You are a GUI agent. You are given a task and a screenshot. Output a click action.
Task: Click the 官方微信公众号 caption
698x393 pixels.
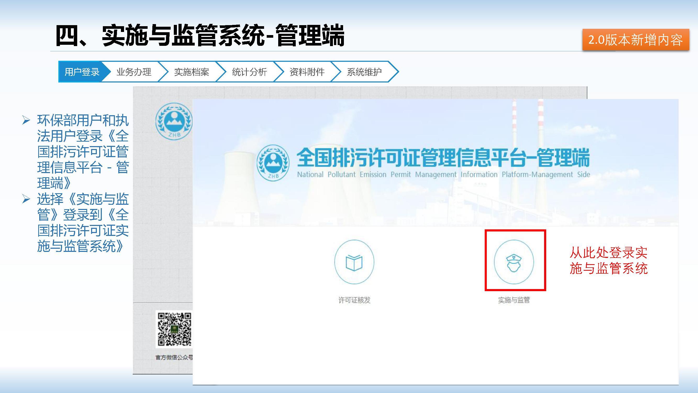[174, 357]
